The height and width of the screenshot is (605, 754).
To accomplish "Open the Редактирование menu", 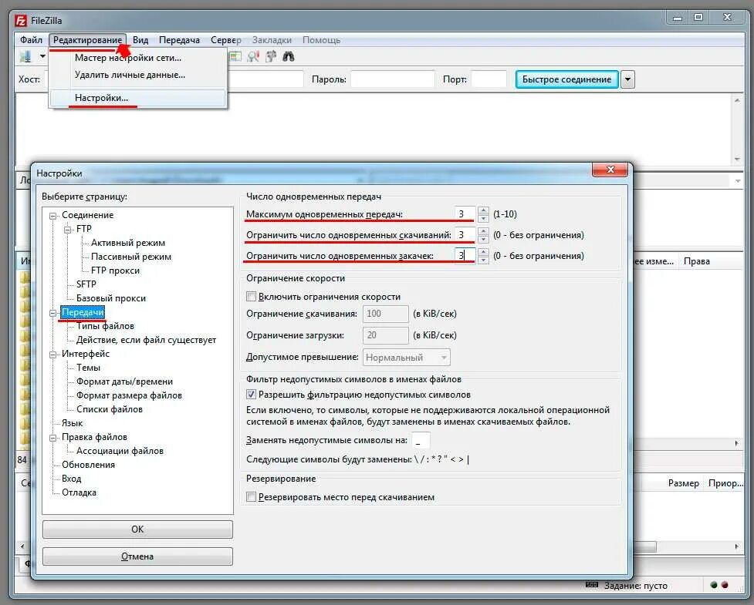I will (x=87, y=40).
